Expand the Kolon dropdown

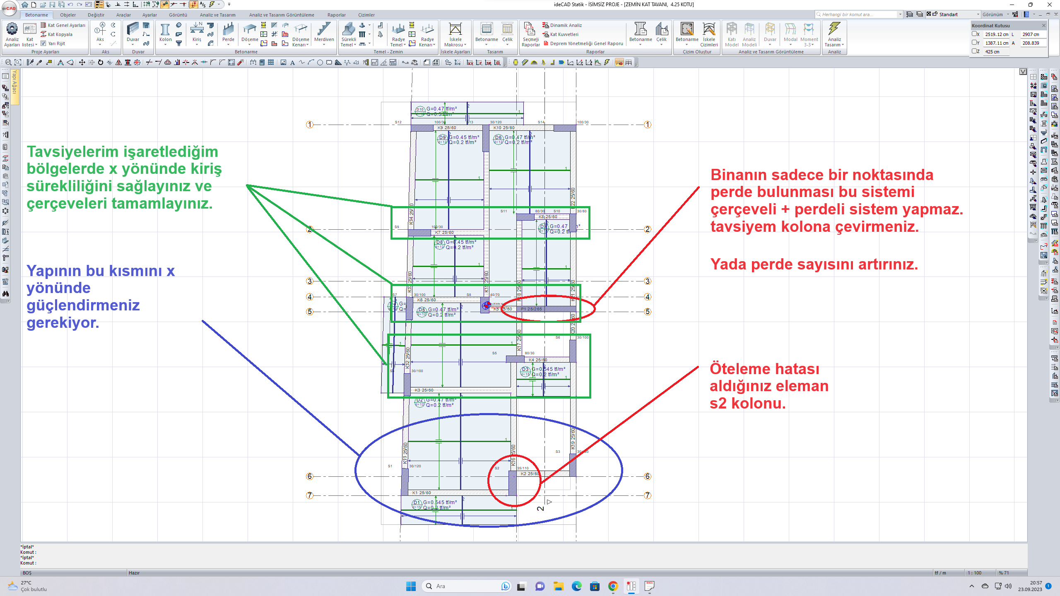(x=165, y=44)
